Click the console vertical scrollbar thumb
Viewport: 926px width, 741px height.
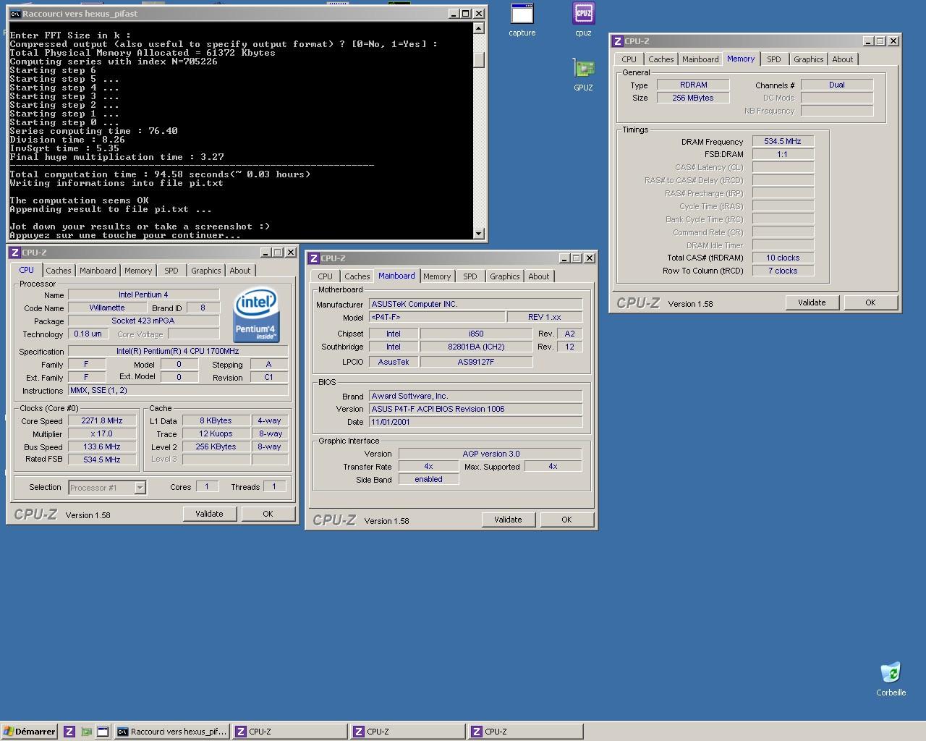click(x=478, y=61)
